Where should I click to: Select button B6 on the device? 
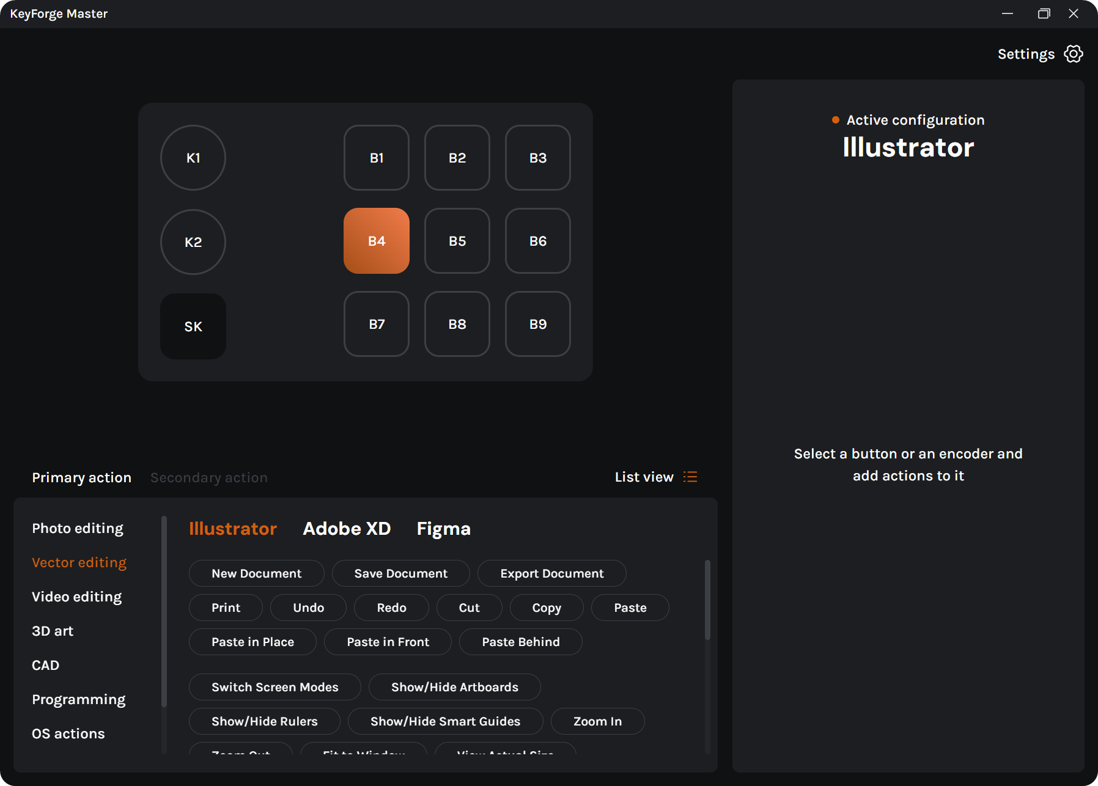[x=538, y=241]
